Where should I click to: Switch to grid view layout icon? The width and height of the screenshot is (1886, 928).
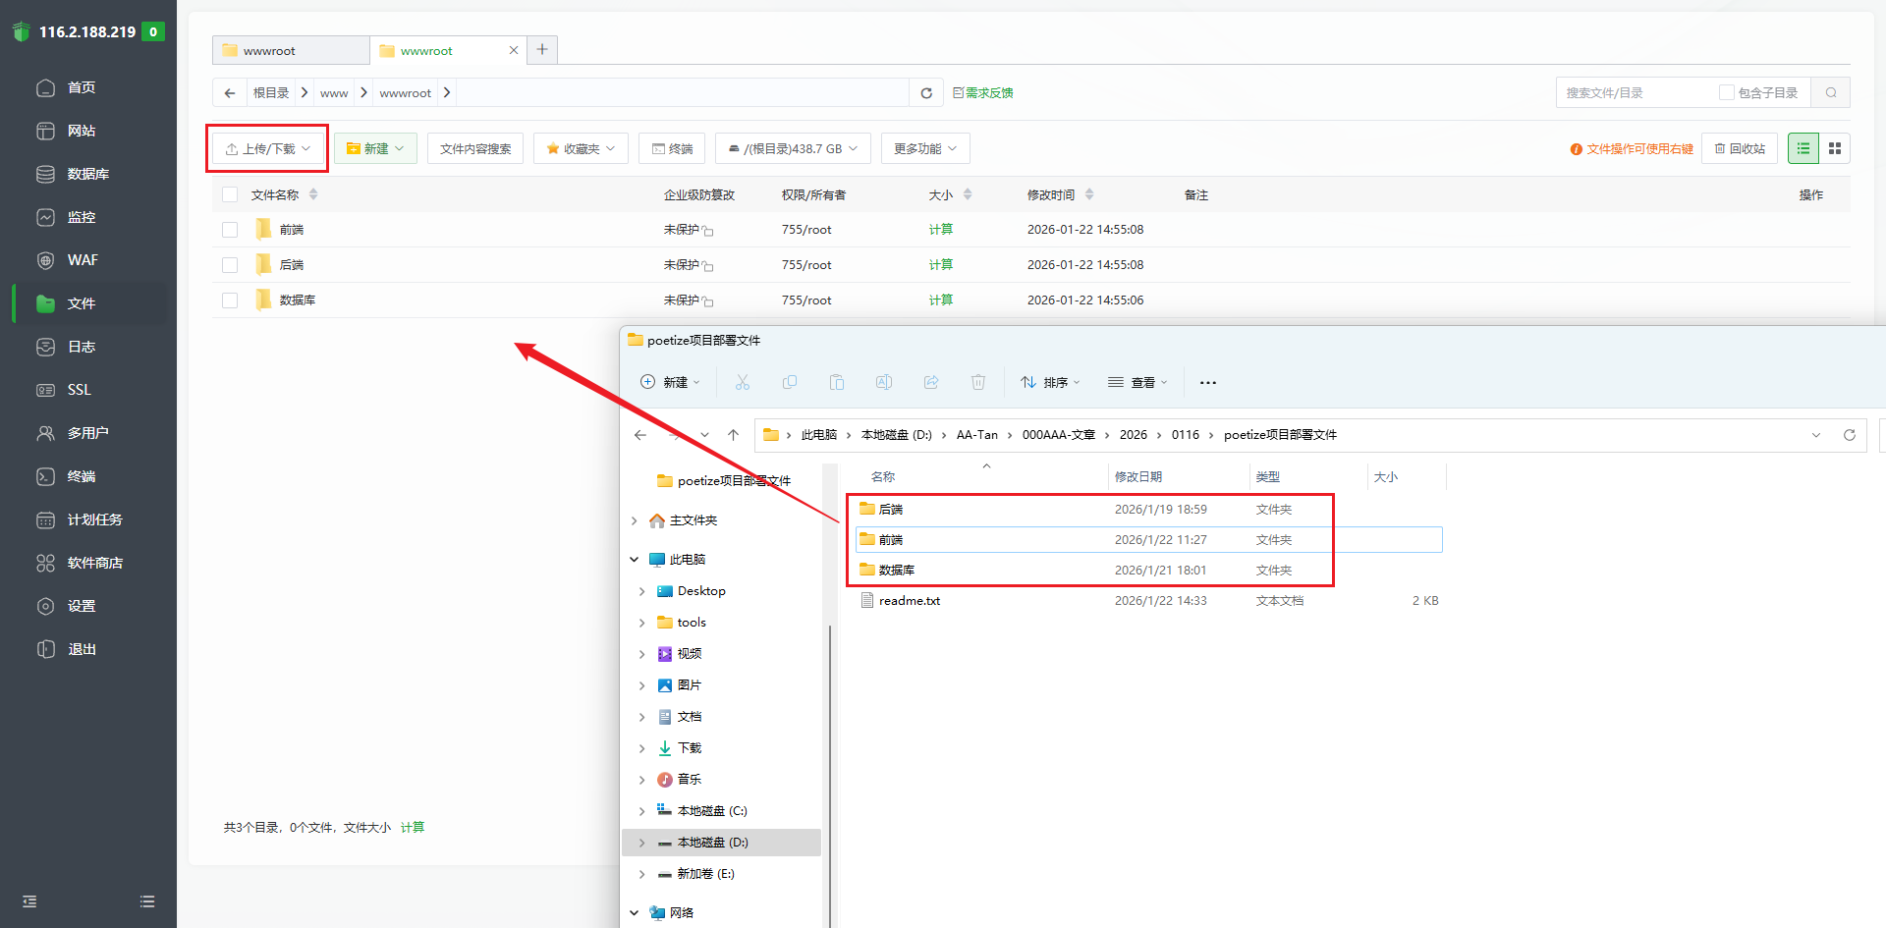1834,148
